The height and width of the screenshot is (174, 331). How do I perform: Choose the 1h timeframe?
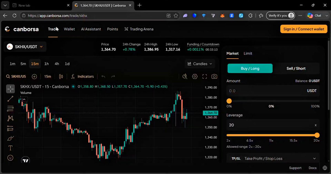[x=46, y=64]
